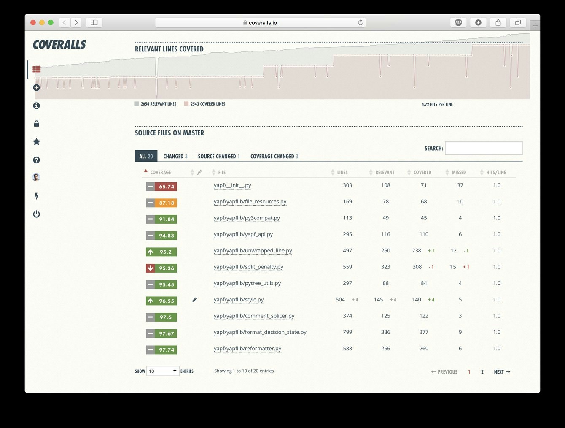Go to page 1 of entries
The image size is (565, 428).
pyautogui.click(x=469, y=372)
